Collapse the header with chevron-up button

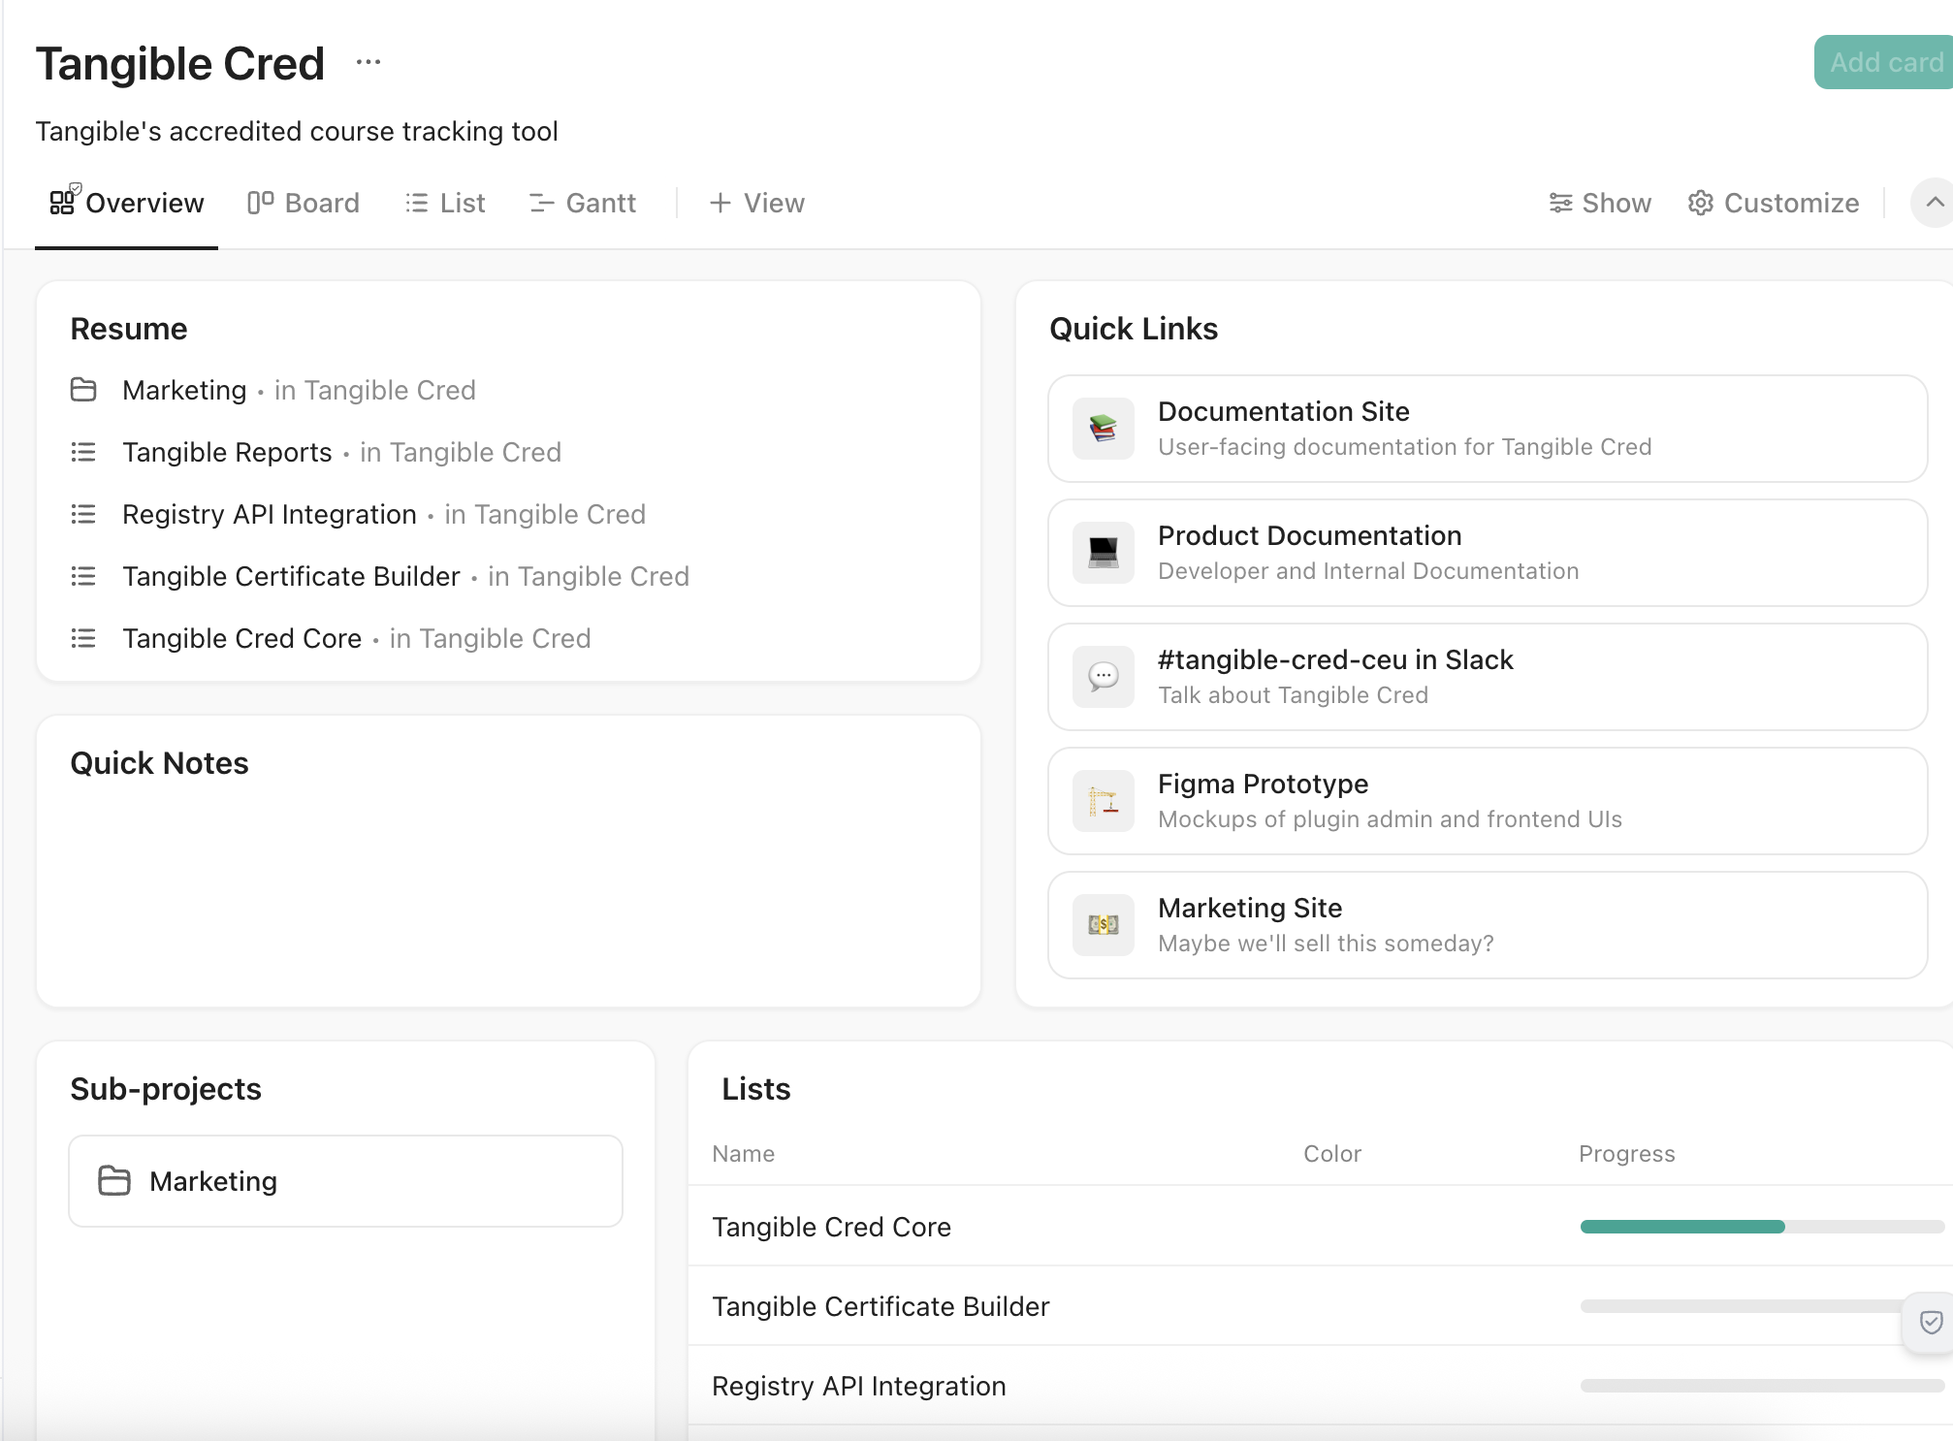[1934, 203]
